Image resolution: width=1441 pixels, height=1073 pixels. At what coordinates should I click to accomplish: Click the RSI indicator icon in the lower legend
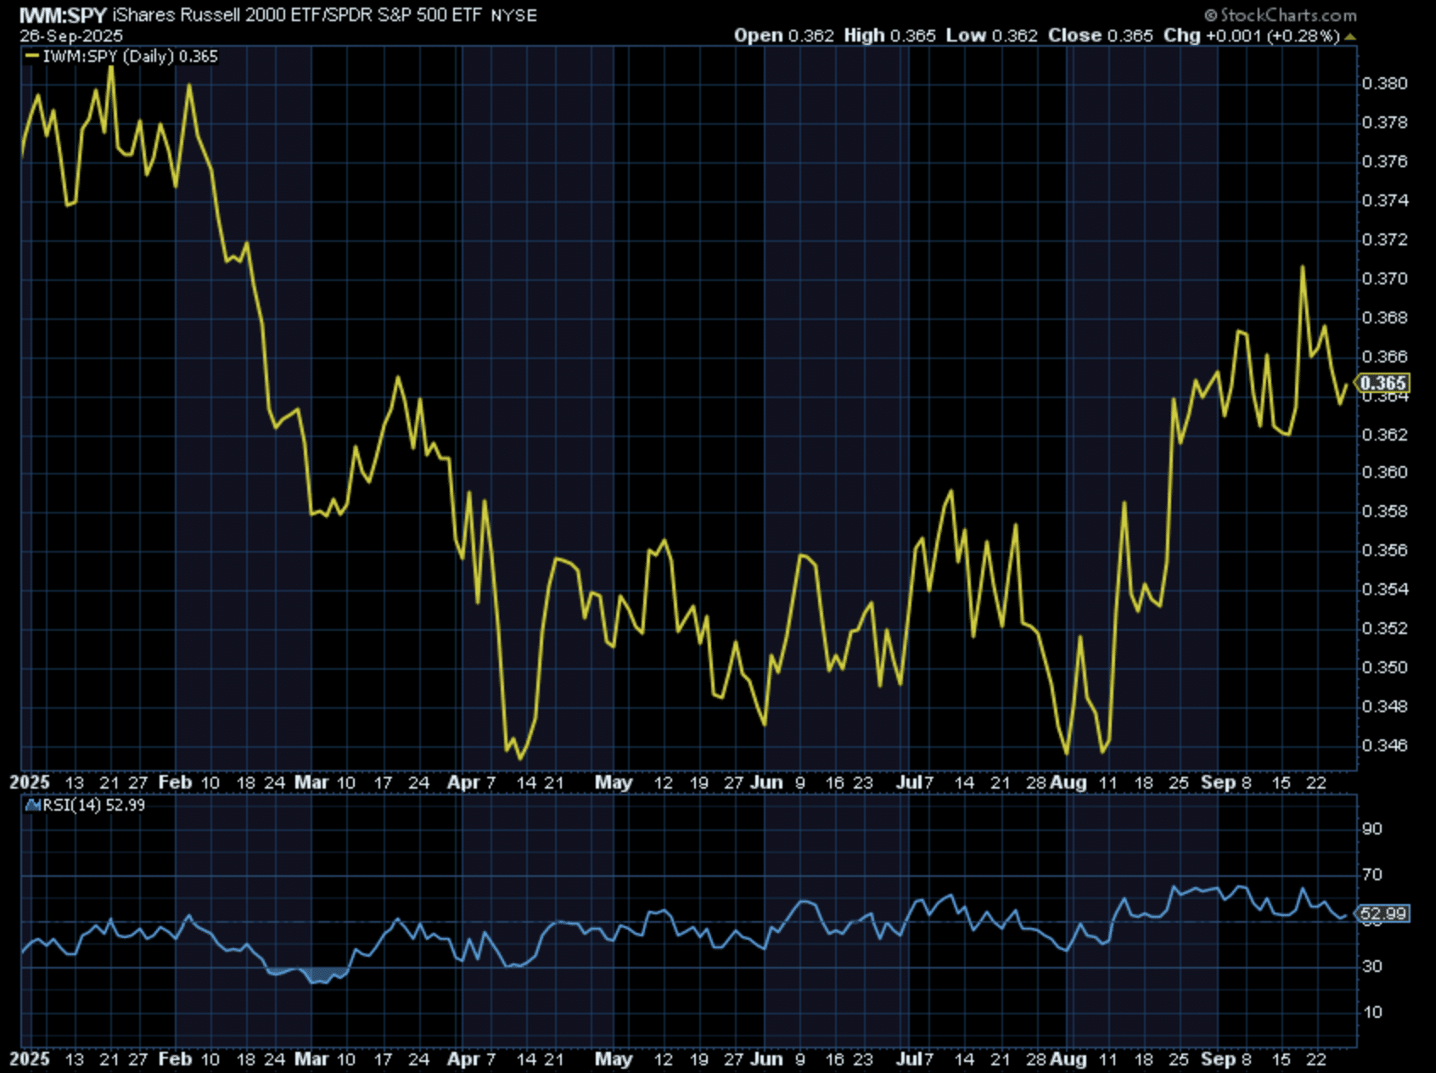point(33,805)
